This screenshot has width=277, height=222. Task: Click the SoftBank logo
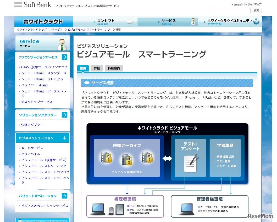(x=33, y=4)
